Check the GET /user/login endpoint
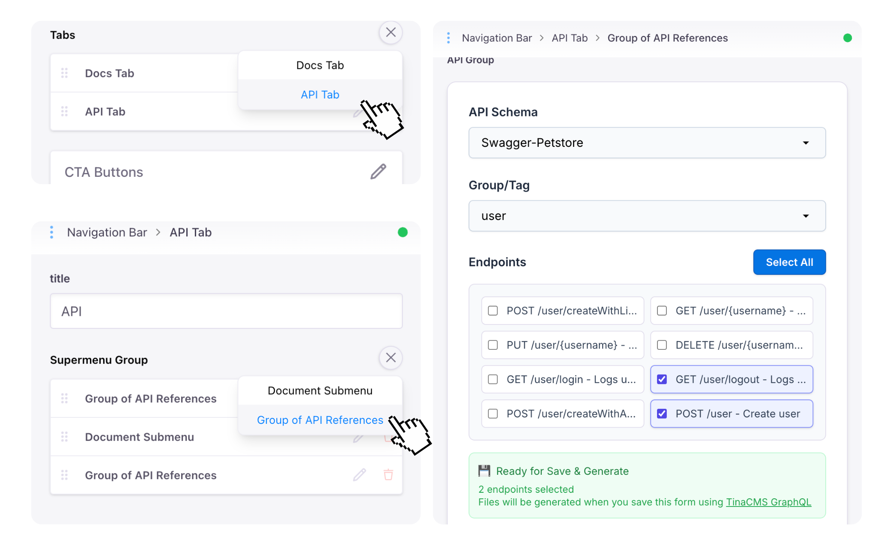The image size is (884, 548). click(493, 379)
